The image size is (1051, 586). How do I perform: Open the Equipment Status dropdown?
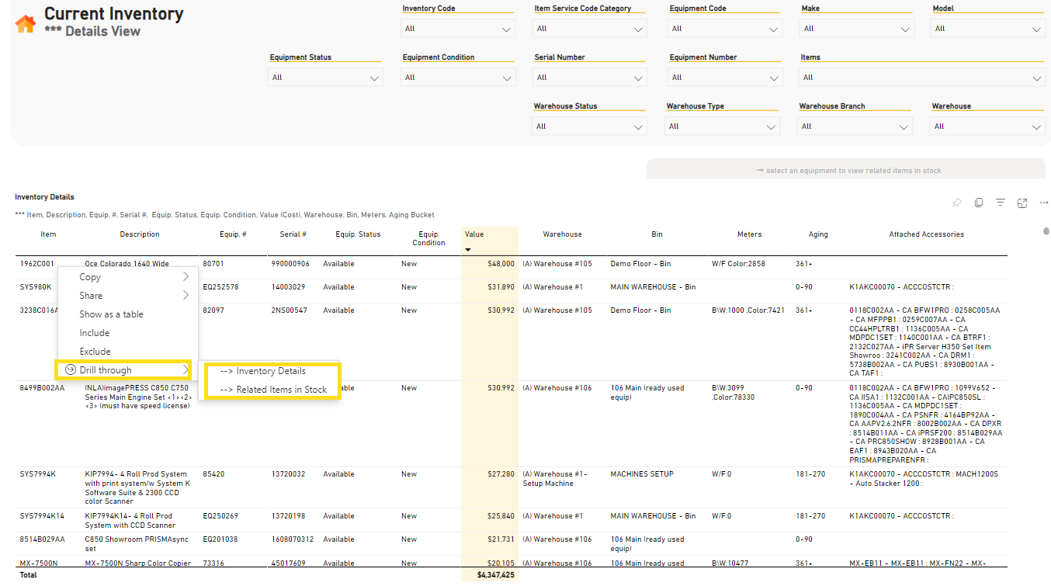click(x=325, y=78)
